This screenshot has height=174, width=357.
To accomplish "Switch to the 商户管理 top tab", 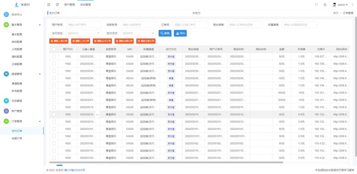I will (70, 5).
